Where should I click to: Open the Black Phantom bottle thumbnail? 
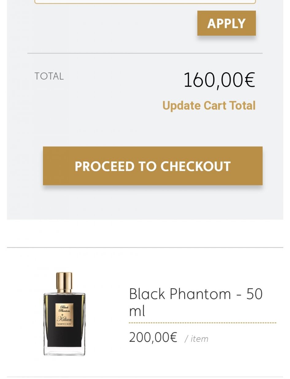click(x=64, y=314)
